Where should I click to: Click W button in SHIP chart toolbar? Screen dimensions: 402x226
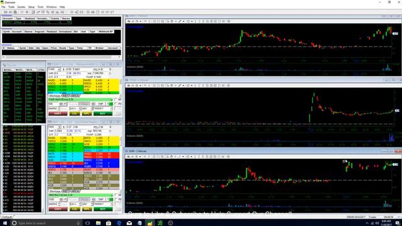224,156
